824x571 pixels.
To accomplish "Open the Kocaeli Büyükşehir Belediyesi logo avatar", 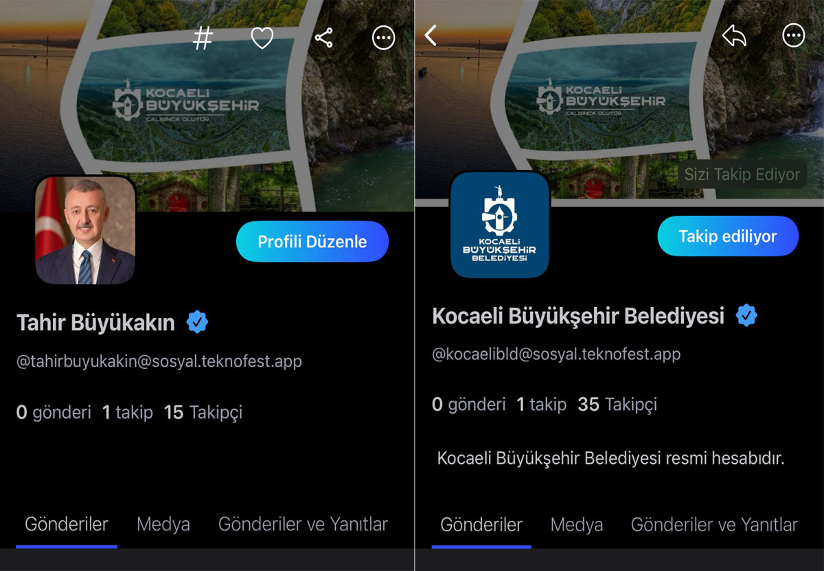I will coord(500,224).
